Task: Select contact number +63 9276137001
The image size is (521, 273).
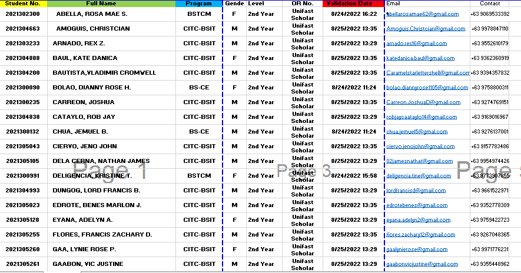Action: [x=490, y=132]
